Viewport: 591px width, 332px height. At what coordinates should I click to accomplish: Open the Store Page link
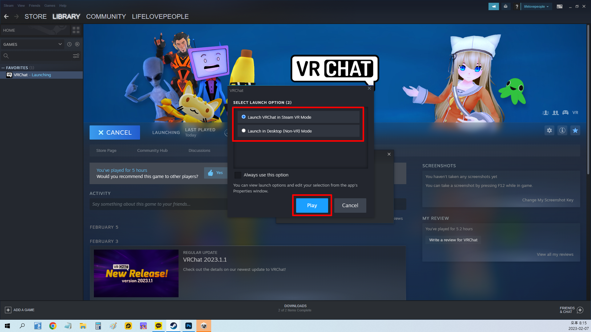click(x=106, y=150)
